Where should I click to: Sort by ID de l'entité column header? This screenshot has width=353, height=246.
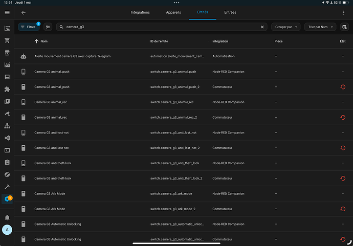[159, 41]
